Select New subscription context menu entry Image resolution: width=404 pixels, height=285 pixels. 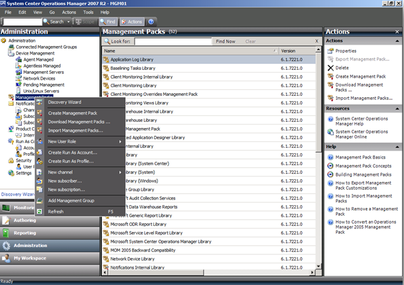click(67, 190)
